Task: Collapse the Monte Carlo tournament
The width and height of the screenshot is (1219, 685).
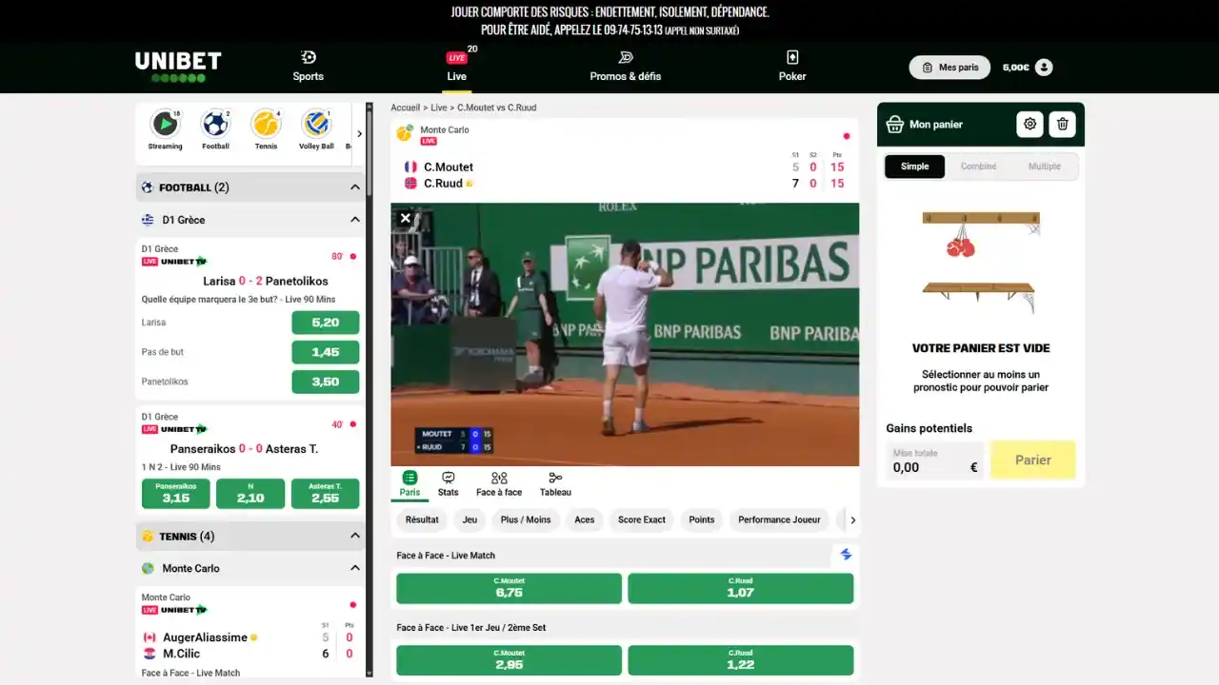Action: coord(355,568)
